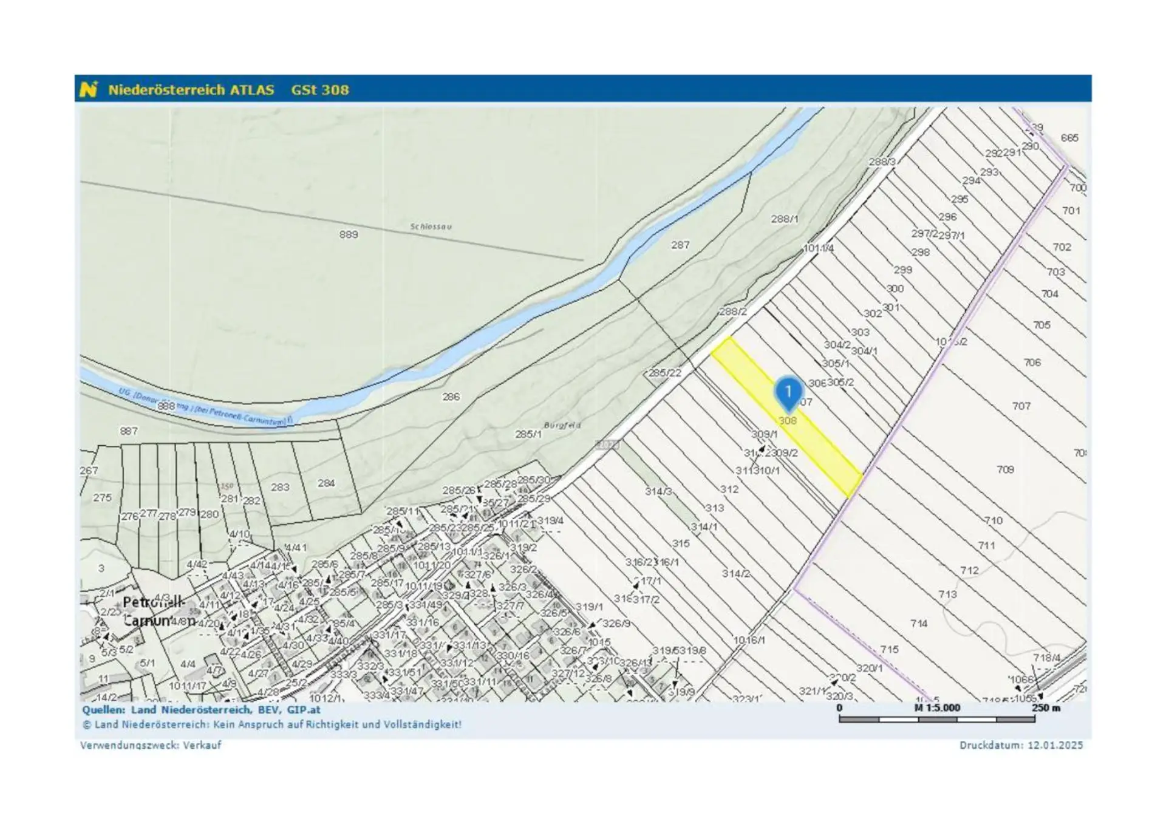1166x824 pixels.
Task: Click the parcel labeled 284
Action: 326,483
